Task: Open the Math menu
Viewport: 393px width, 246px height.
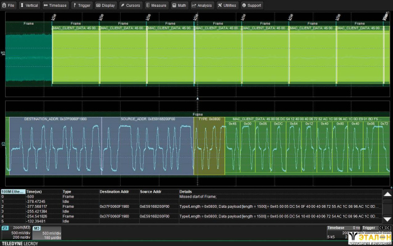Action: [180, 5]
